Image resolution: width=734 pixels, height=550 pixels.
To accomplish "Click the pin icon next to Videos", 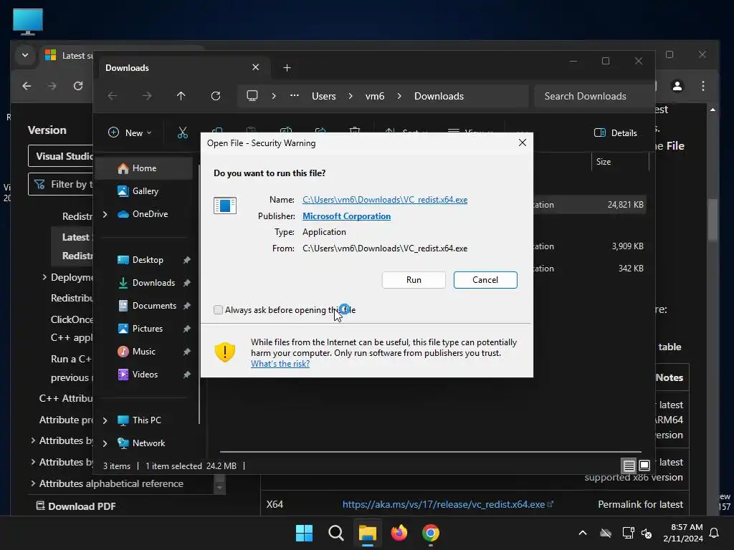I will click(187, 374).
